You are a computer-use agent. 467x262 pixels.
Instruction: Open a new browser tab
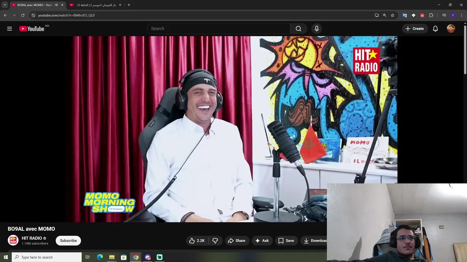point(129,5)
